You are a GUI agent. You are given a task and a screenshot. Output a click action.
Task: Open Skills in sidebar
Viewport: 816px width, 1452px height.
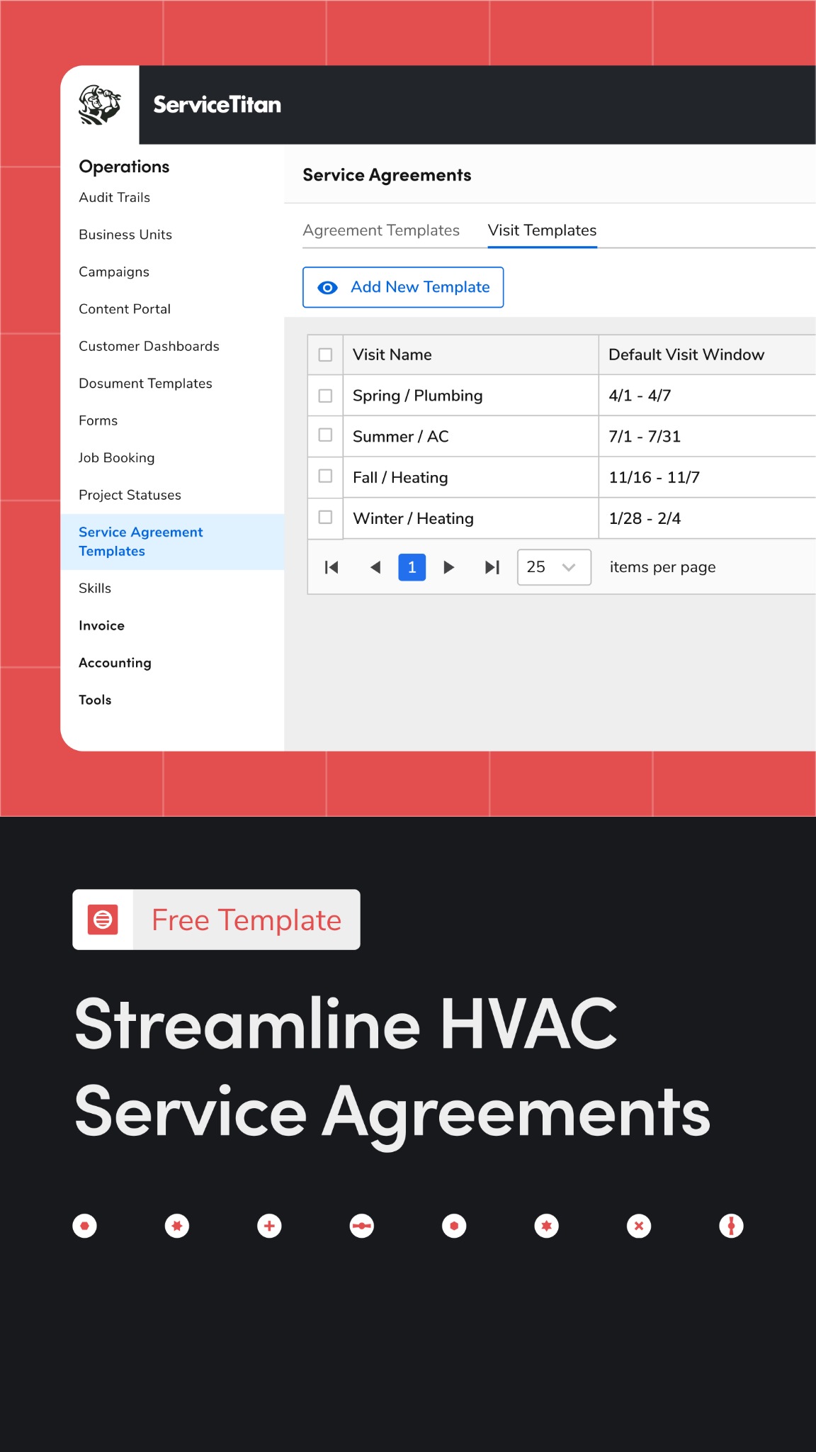click(x=95, y=588)
